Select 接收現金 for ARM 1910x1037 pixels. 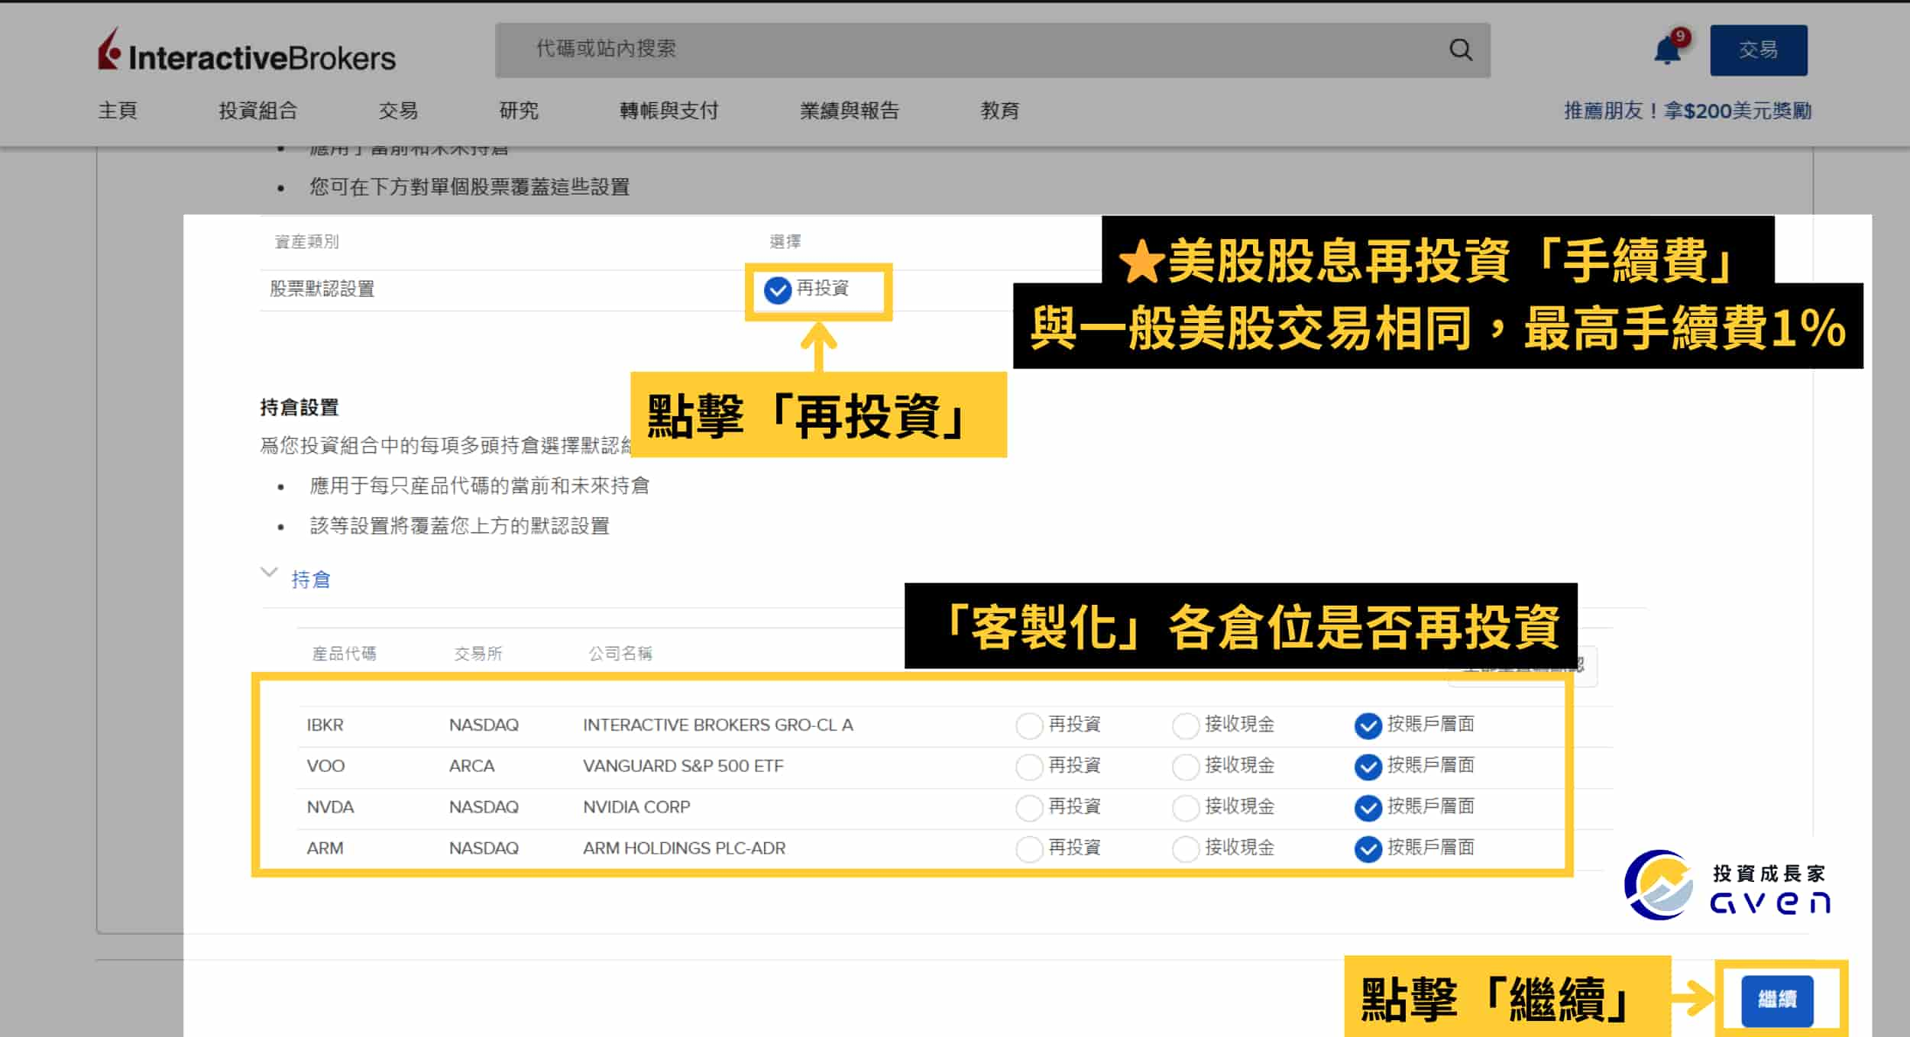[x=1185, y=848]
